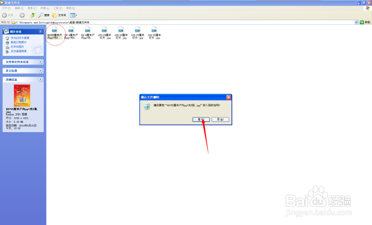Collapse the 图片任务 panel chevron

coord(41,32)
